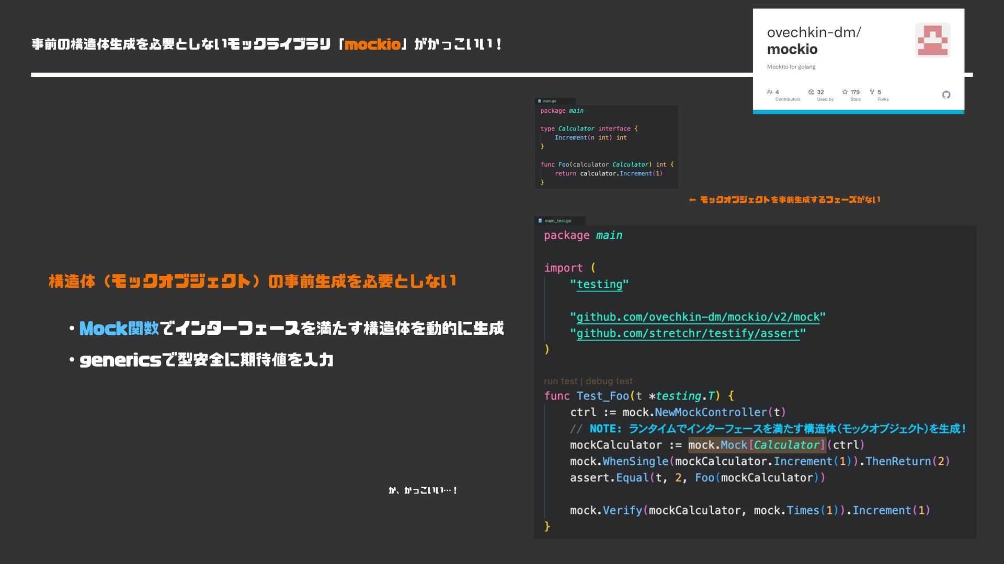The width and height of the screenshot is (1004, 564).
Task: Click the blue "Mock関数" bullet text
Action: pos(119,328)
